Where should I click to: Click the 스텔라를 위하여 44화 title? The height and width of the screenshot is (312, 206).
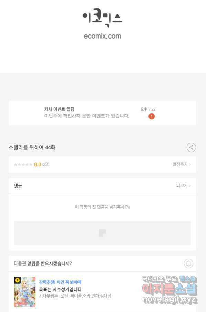(x=32, y=147)
